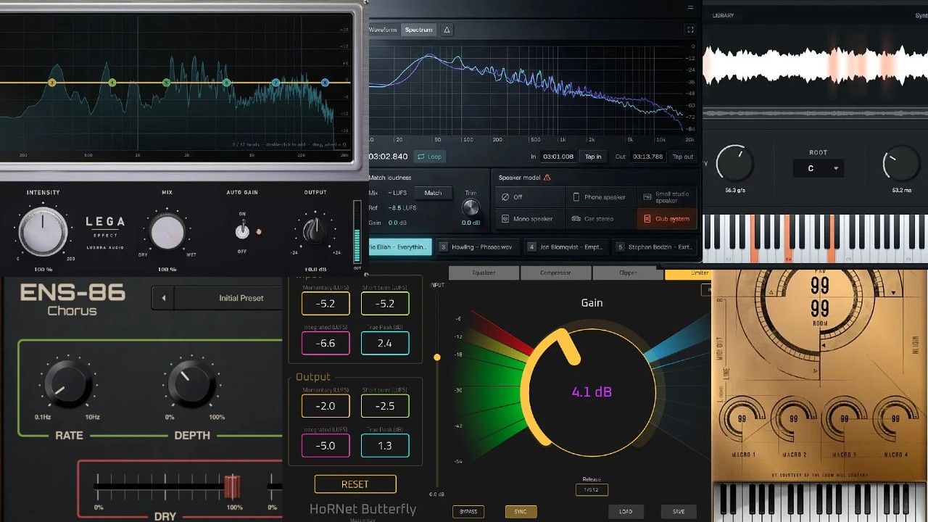Viewport: 928px width, 522px height.
Task: Click the Tap out button
Action: [x=682, y=157]
